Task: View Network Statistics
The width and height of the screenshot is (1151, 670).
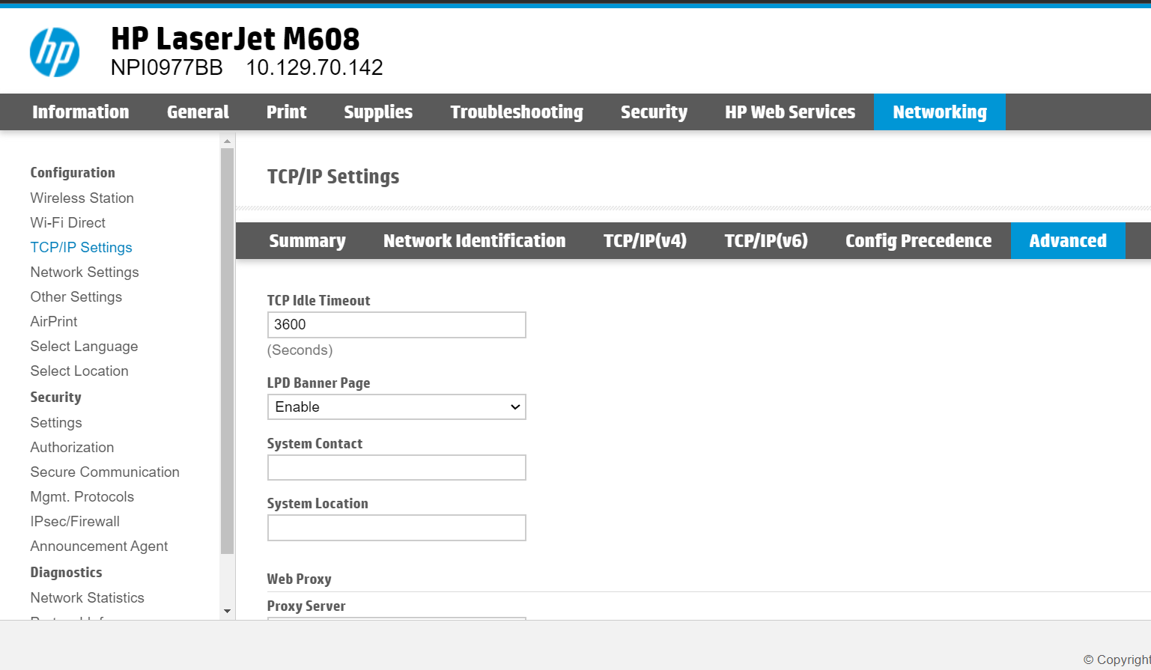Action: click(87, 597)
